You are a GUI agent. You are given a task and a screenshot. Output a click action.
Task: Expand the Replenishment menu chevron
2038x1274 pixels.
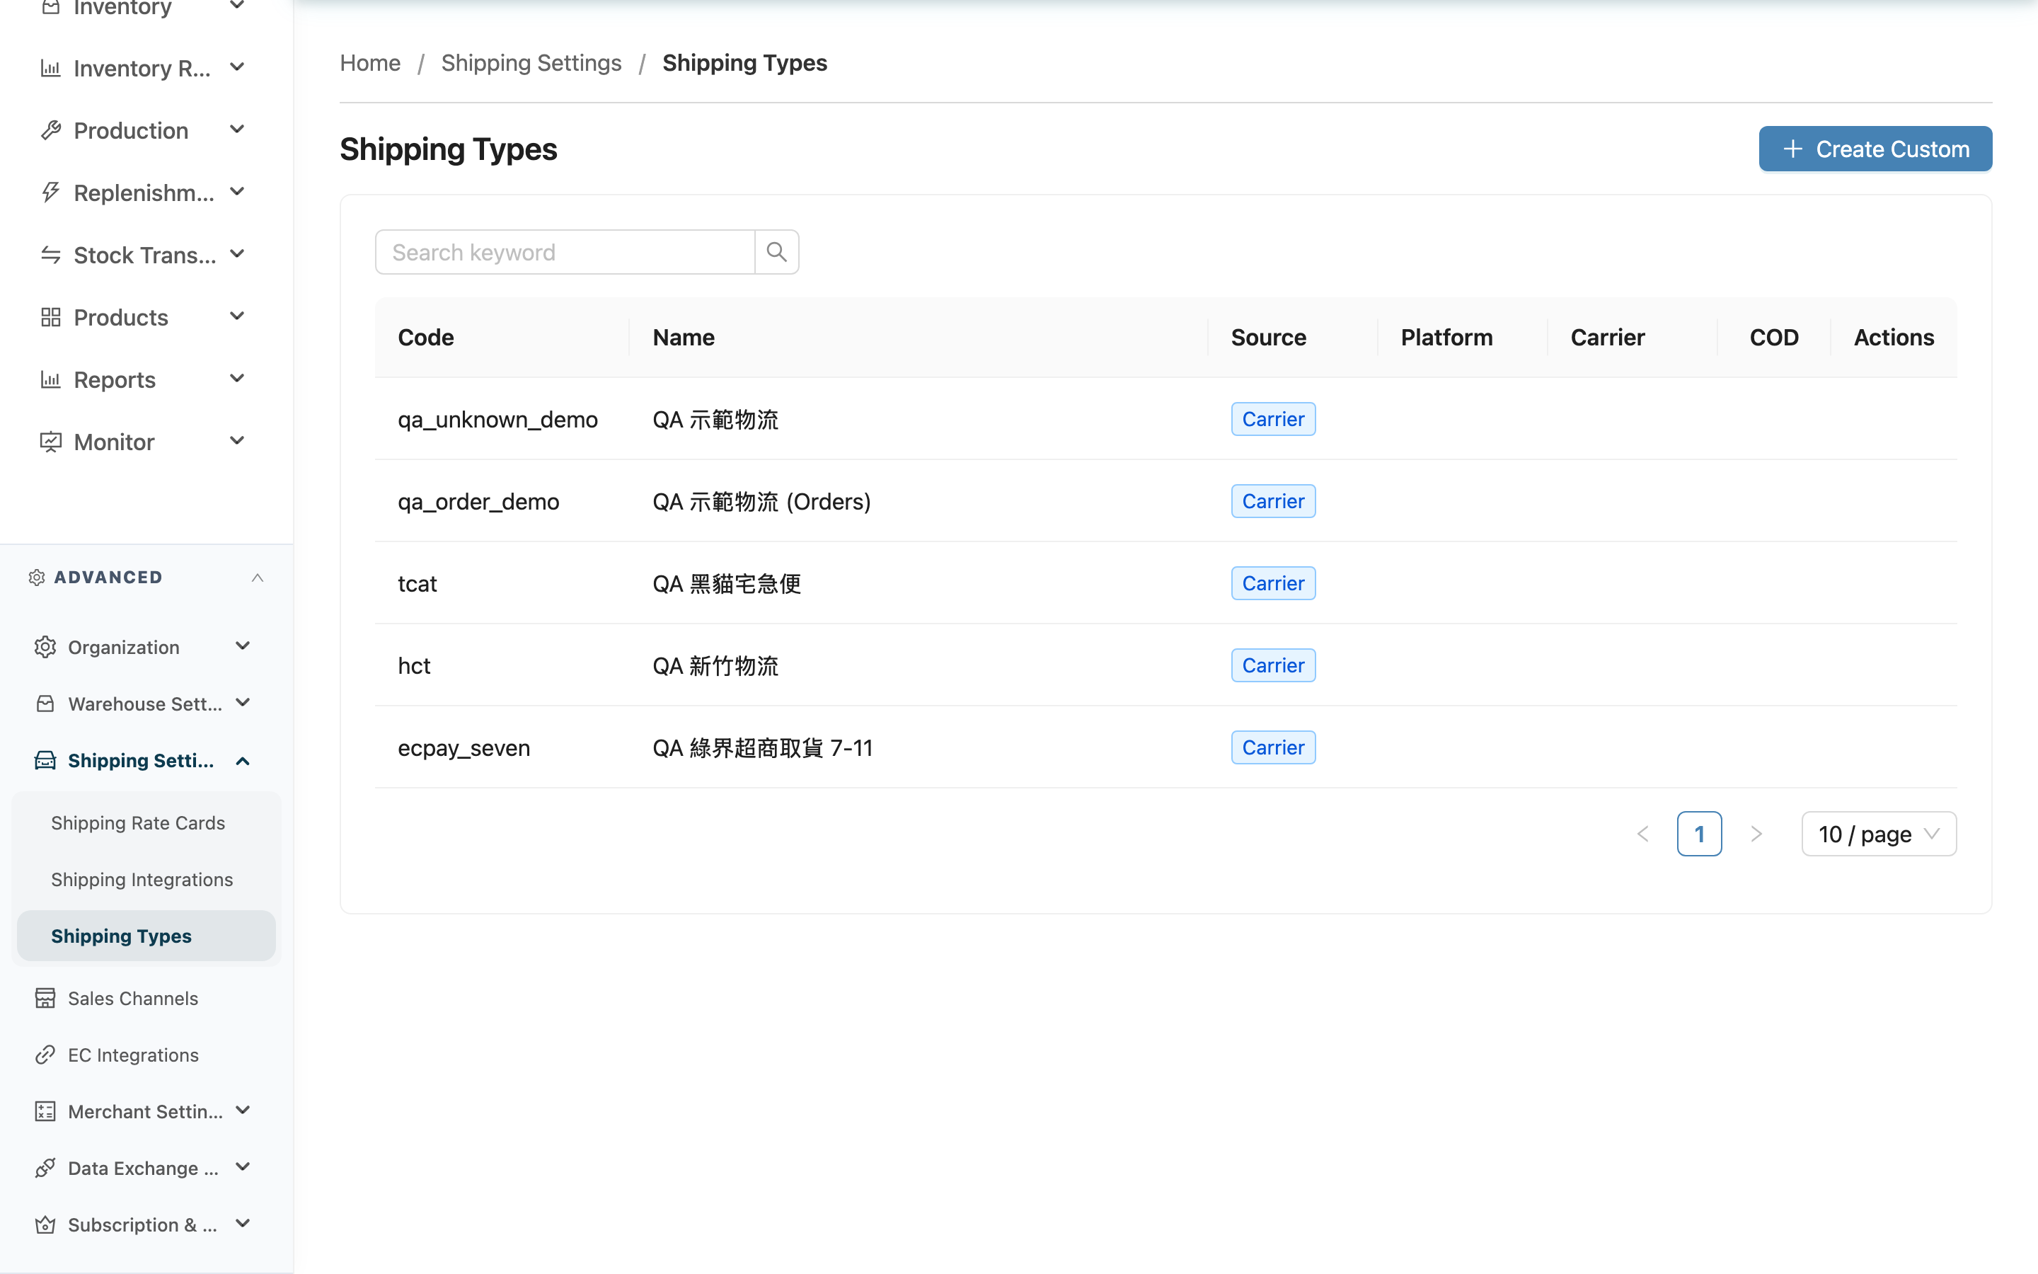click(x=238, y=191)
